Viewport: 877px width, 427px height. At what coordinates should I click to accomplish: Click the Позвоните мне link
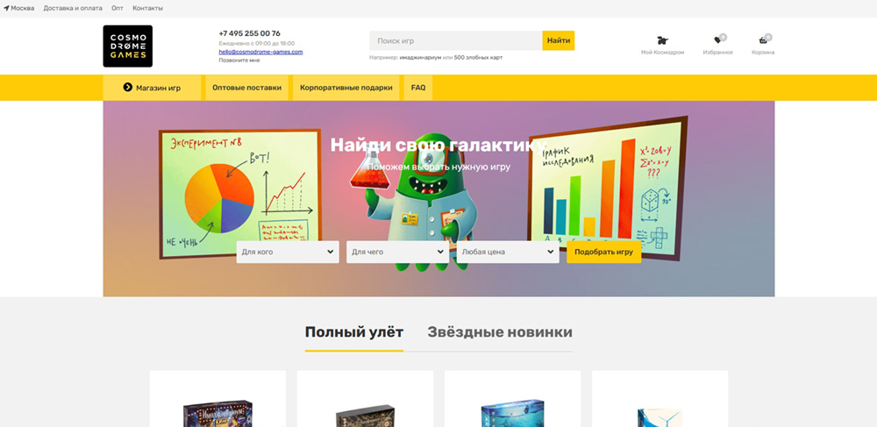pyautogui.click(x=239, y=60)
